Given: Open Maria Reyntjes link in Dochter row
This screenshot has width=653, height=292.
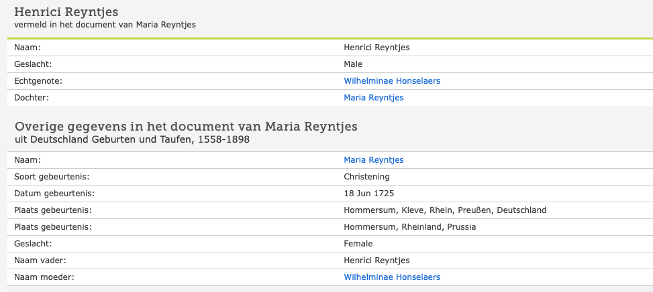Looking at the screenshot, I should [x=373, y=98].
